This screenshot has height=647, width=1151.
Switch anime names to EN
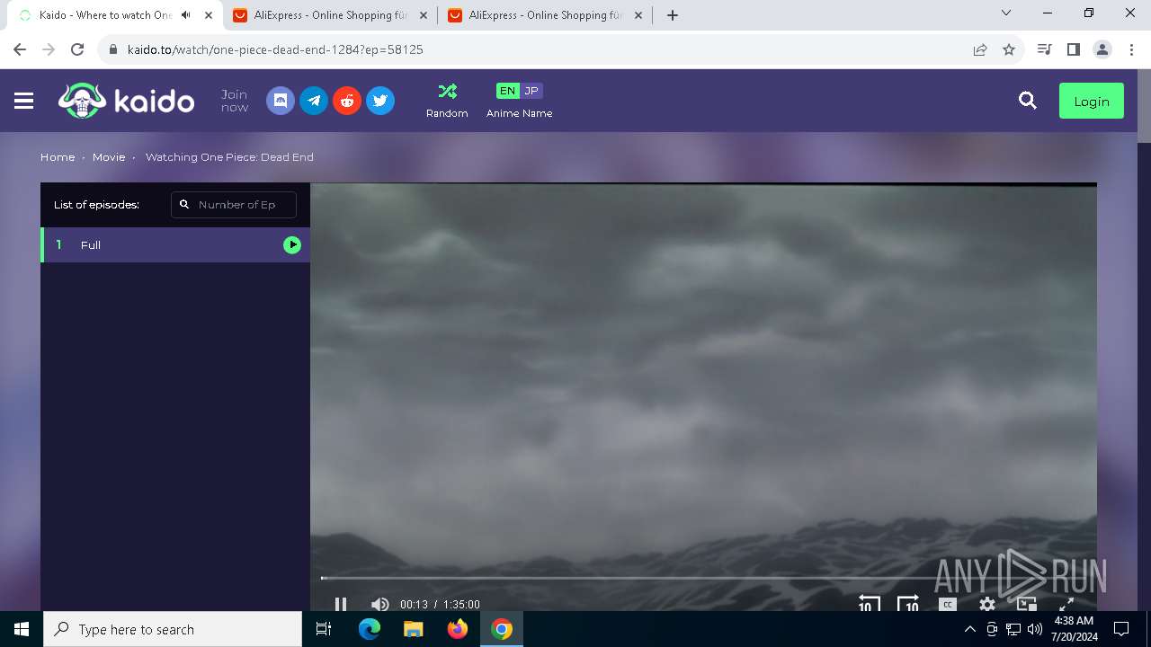click(x=508, y=91)
